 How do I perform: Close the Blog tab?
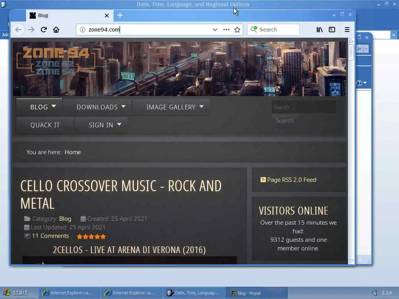point(107,16)
